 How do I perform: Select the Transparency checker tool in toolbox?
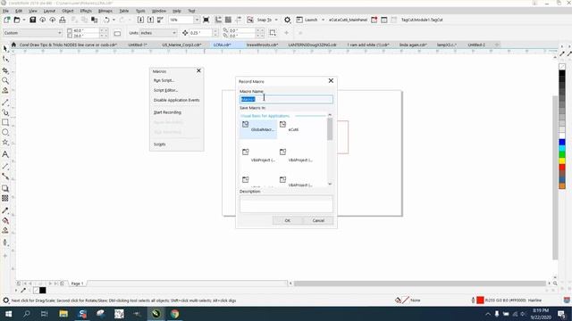[x=5, y=198]
